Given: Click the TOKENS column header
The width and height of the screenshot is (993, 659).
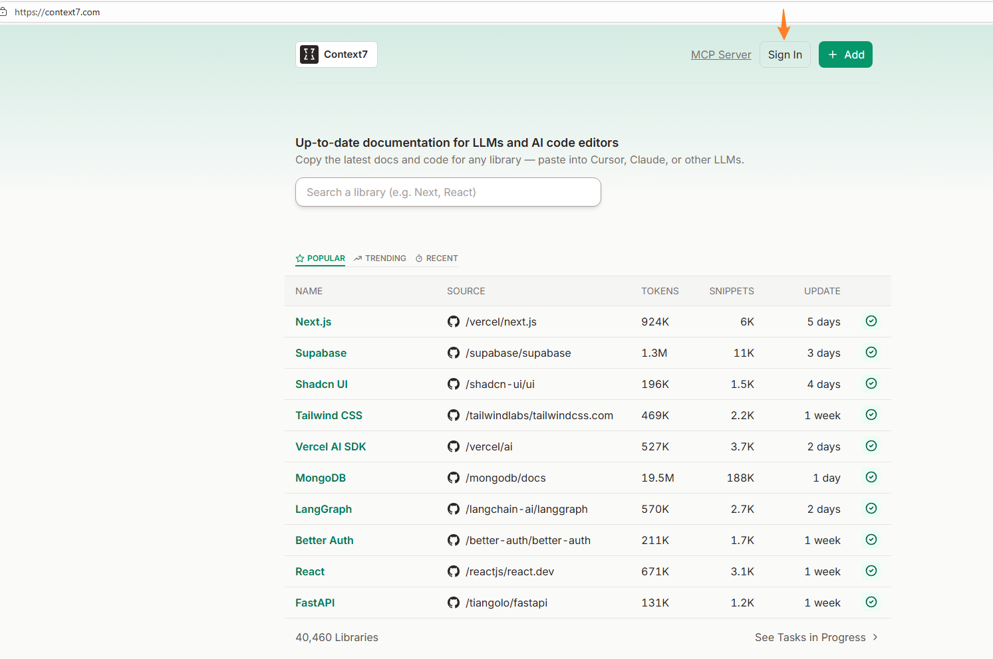Looking at the screenshot, I should pos(660,291).
